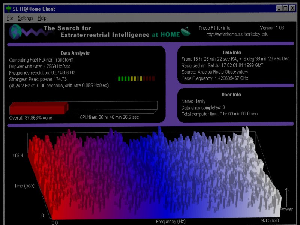Click the Data Info panel heading
300x225 pixels.
[232, 52]
